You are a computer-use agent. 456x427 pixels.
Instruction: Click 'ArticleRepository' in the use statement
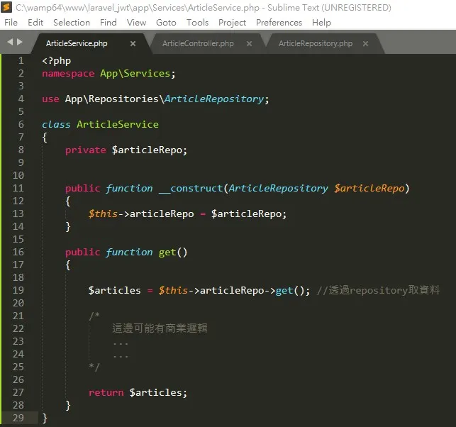point(214,99)
